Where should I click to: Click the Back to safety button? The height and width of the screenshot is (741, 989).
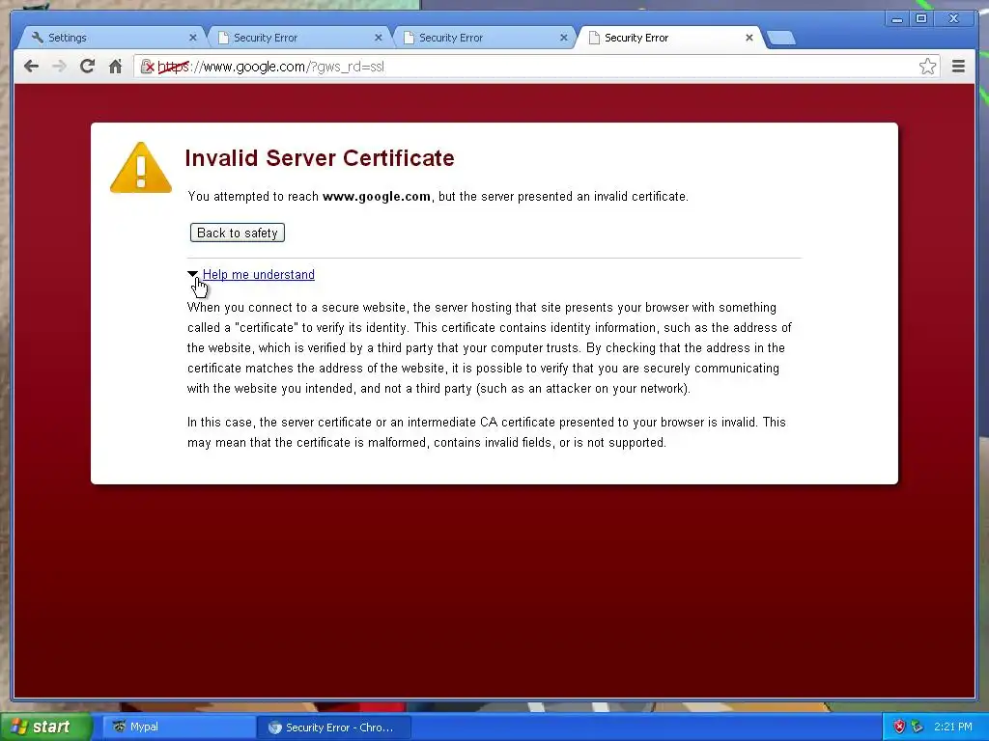tap(238, 233)
